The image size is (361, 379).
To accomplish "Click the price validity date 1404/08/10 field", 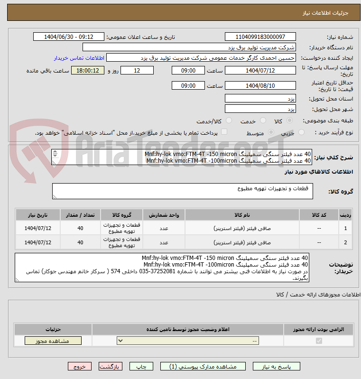I will tap(260, 85).
